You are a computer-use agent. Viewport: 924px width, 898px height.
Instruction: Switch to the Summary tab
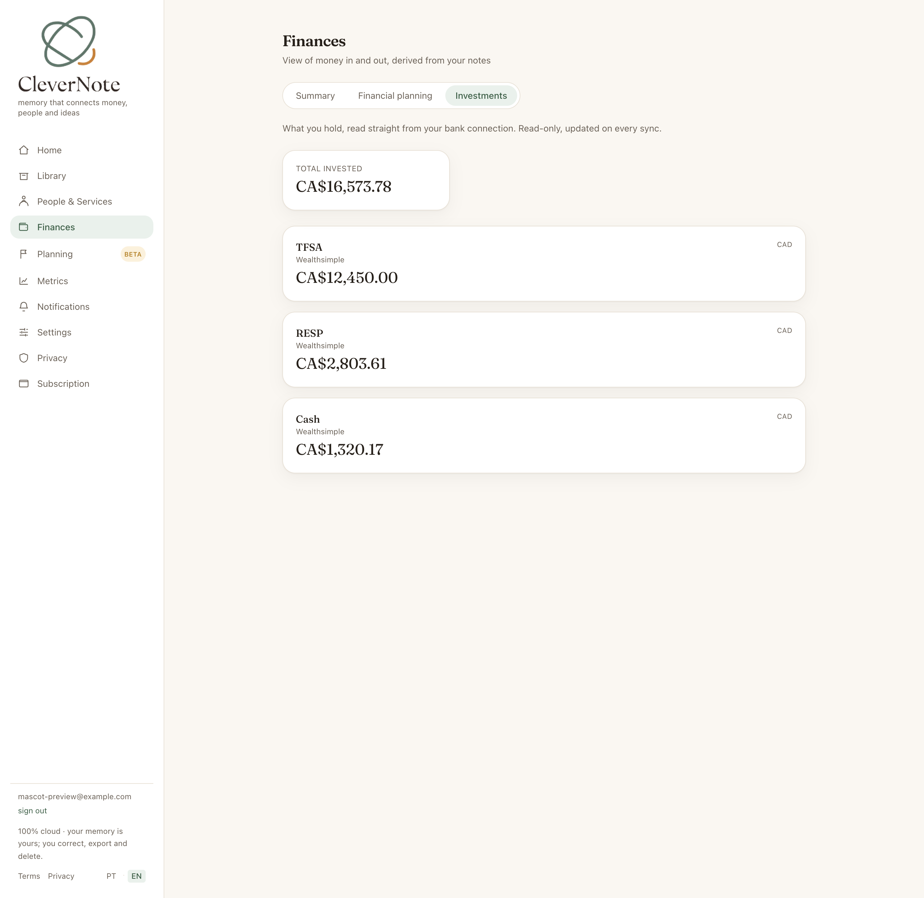[315, 96]
